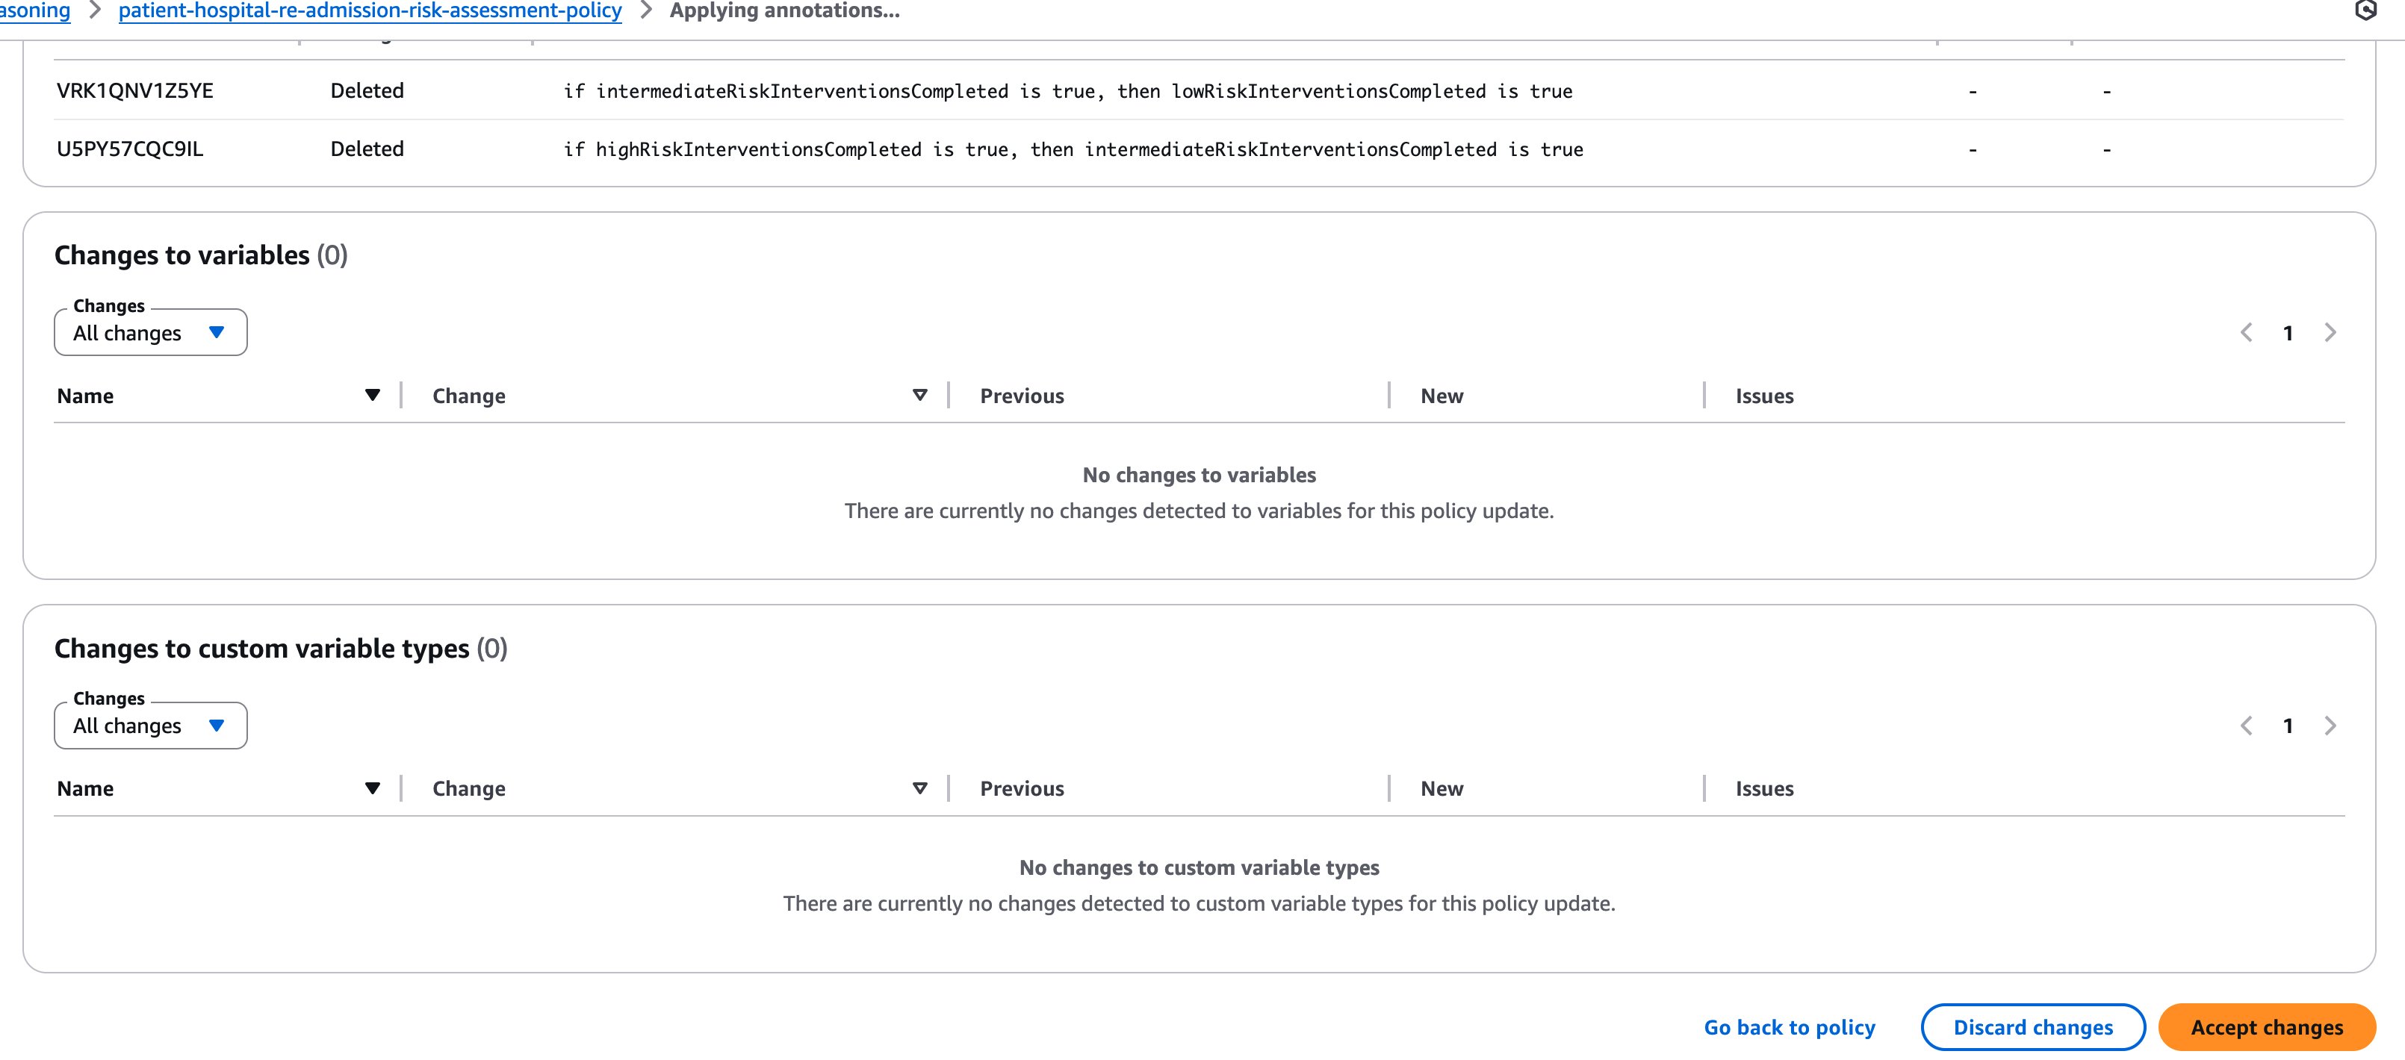Open patient-hospital-re-admission-risk-assessment-policy breadcrumb
This screenshot has width=2405, height=1060.
click(x=370, y=11)
